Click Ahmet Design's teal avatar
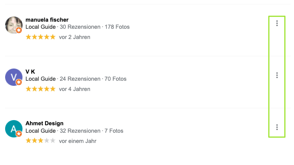 coord(13,128)
